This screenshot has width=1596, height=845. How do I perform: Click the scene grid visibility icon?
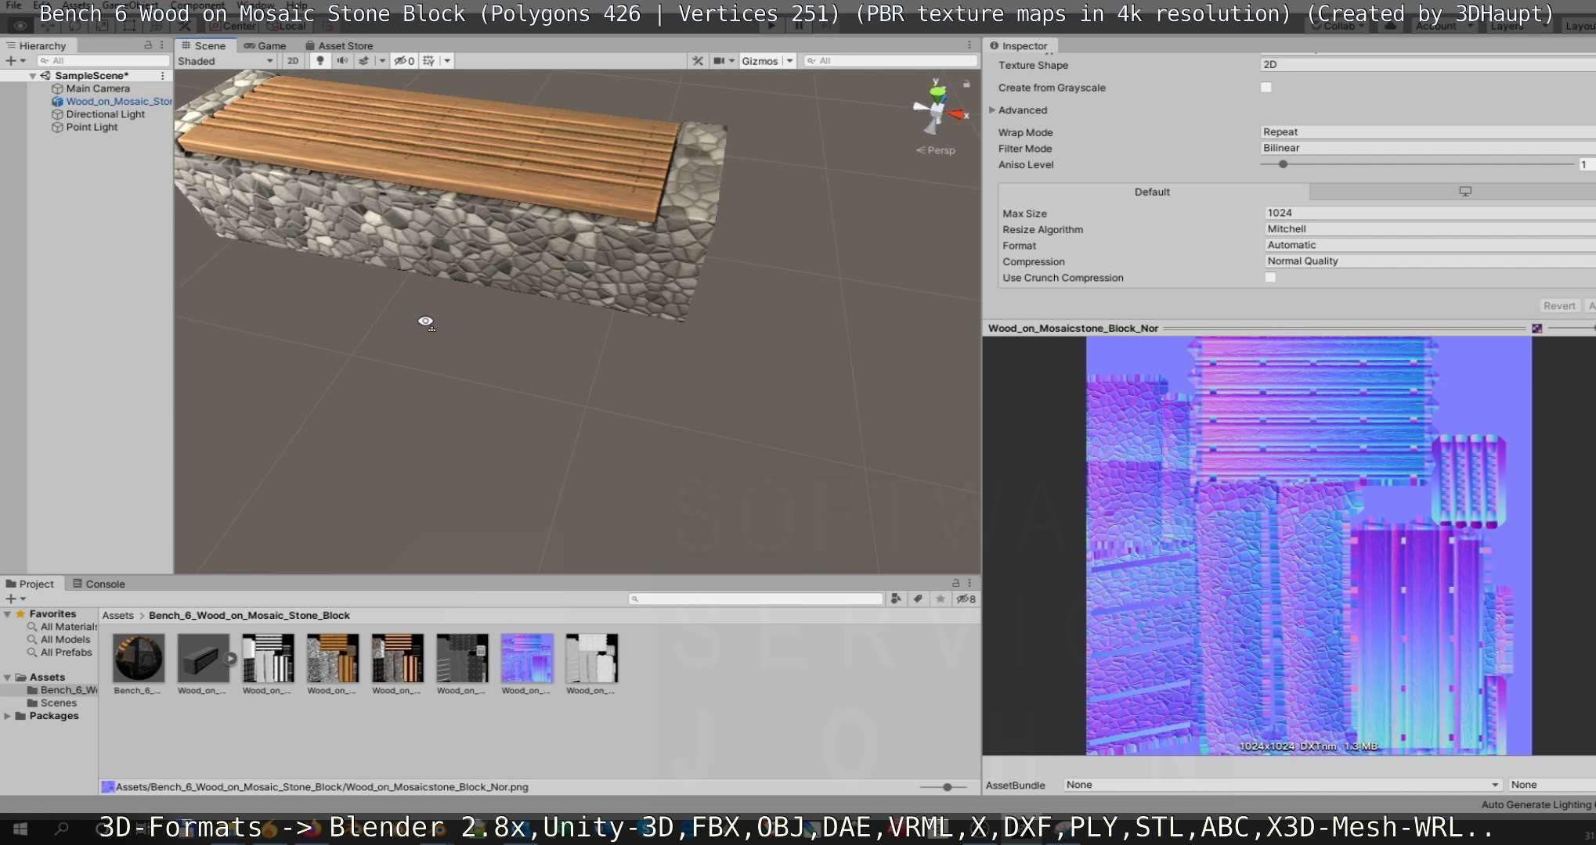point(428,60)
